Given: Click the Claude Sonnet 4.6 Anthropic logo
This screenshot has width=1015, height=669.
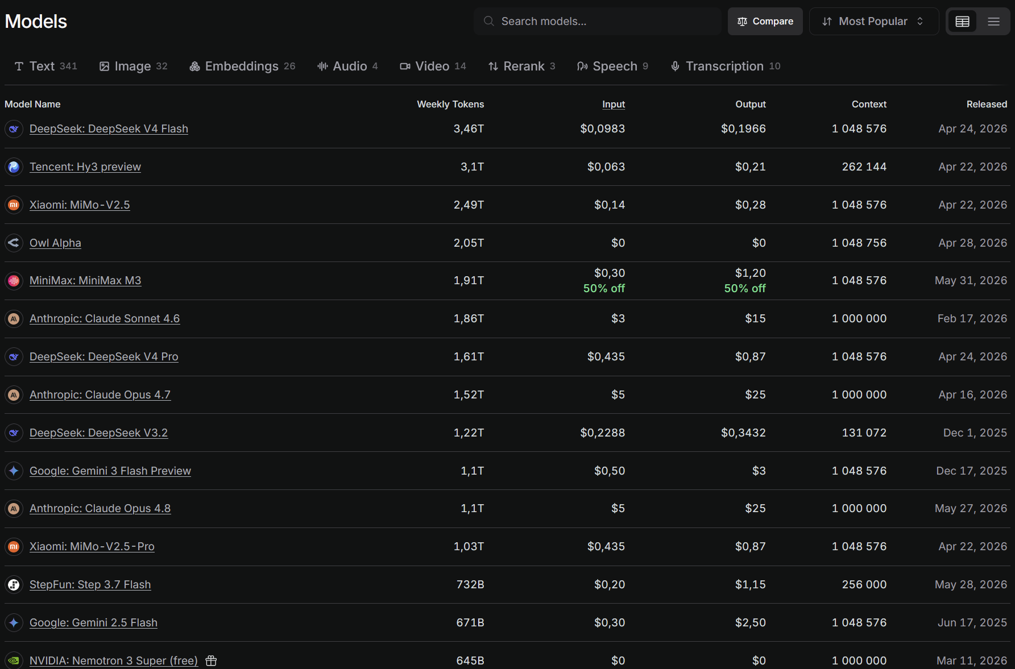Looking at the screenshot, I should [x=14, y=319].
